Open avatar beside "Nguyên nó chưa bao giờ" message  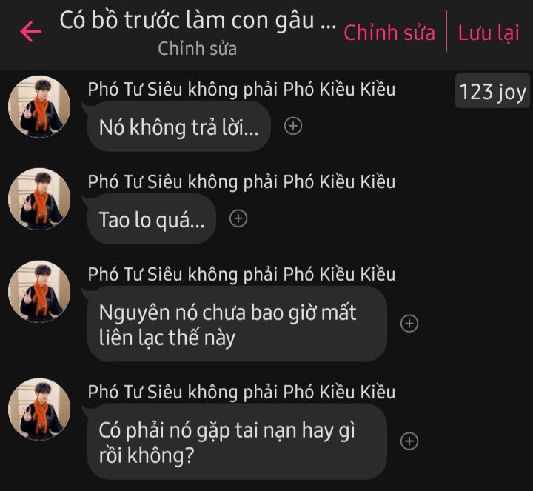39,291
